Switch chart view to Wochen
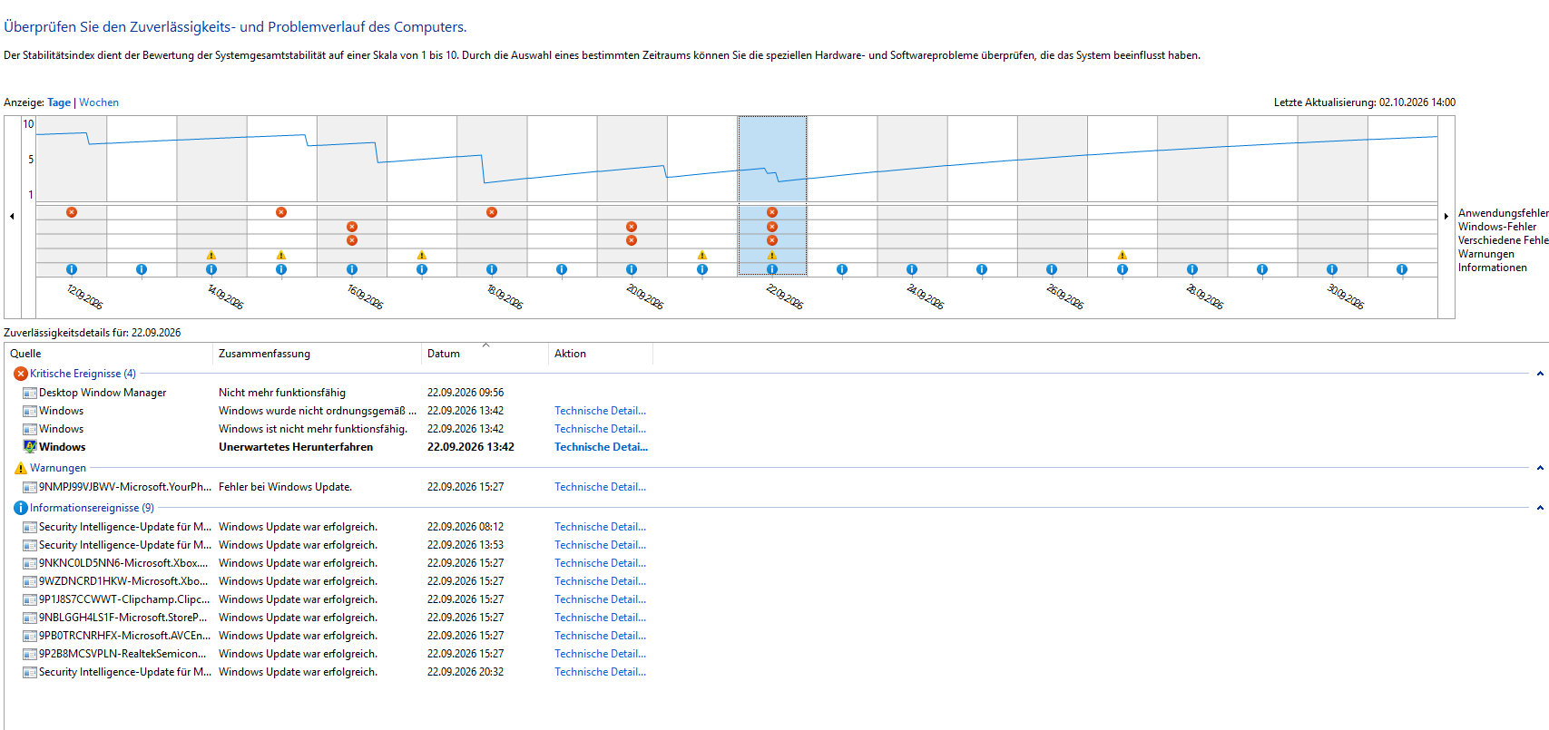This screenshot has height=730, width=1549. [99, 102]
